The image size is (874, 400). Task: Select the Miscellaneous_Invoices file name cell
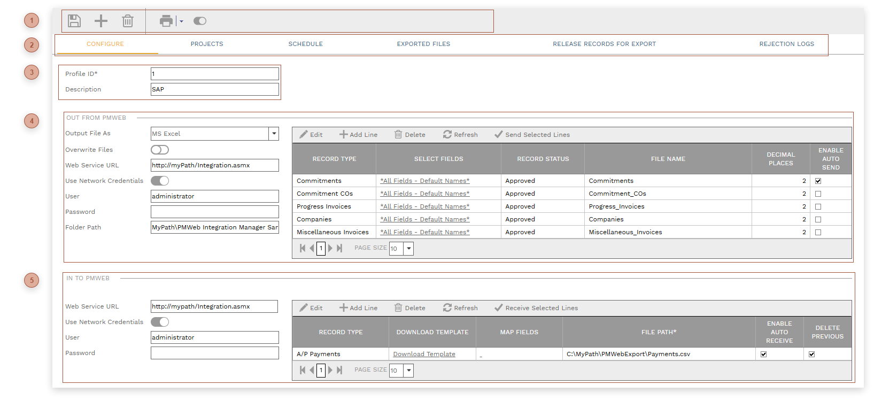tap(668, 232)
